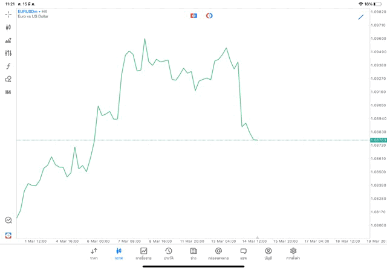Image resolution: width=387 pixels, height=270 pixels.
Task: Open the indicators function icon
Action: tap(8, 66)
